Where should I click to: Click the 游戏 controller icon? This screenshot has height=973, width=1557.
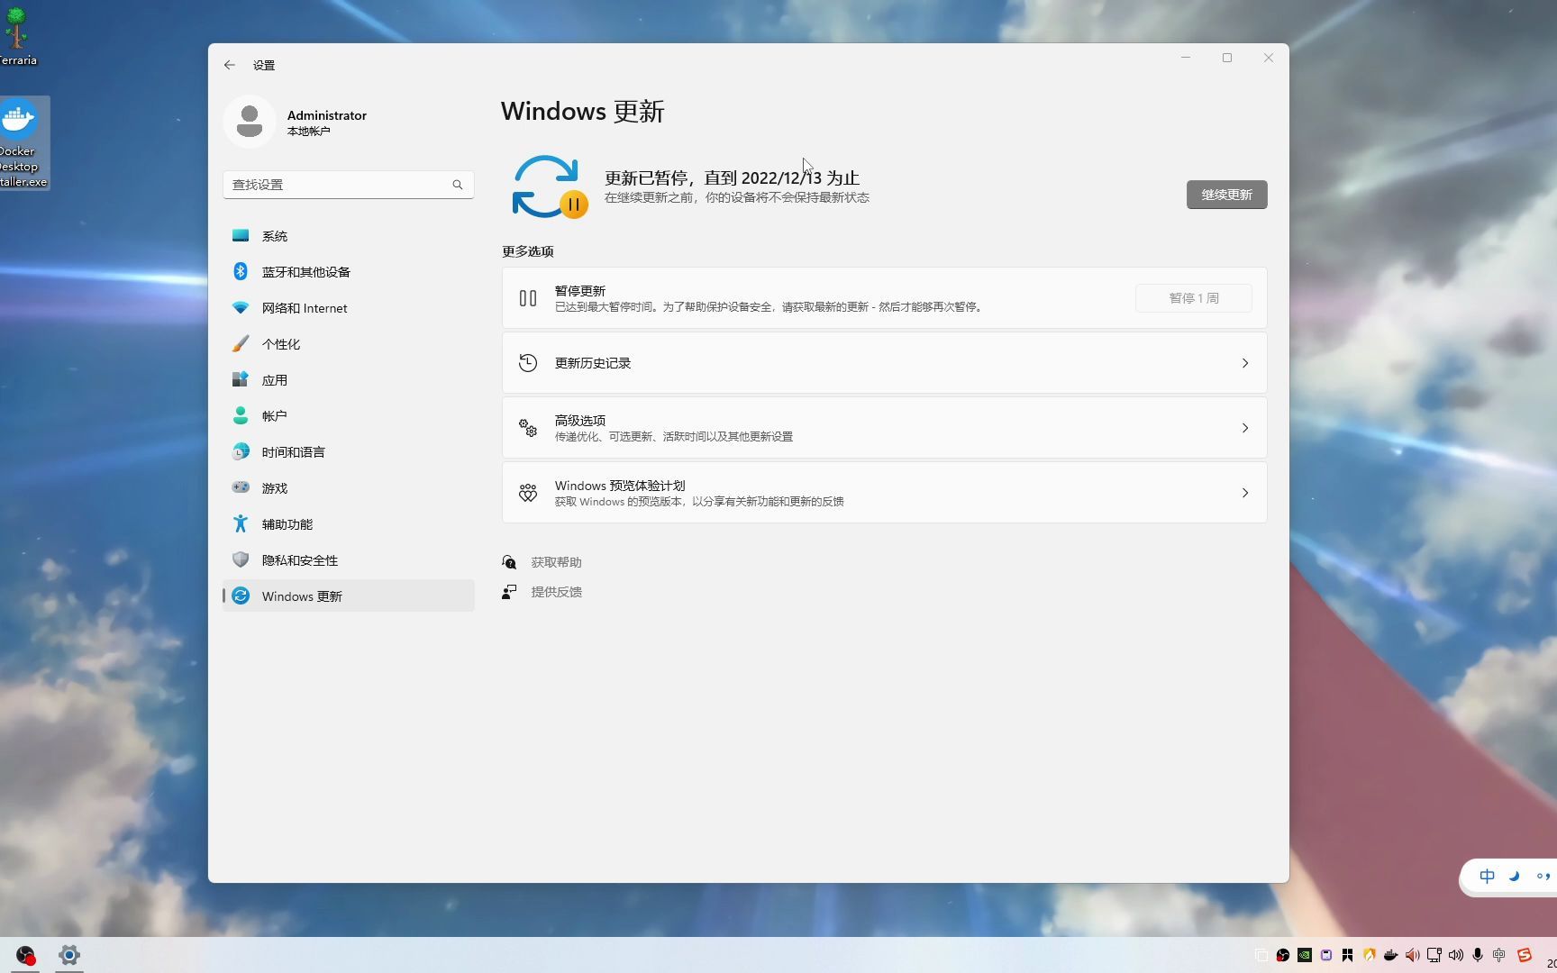coord(241,487)
